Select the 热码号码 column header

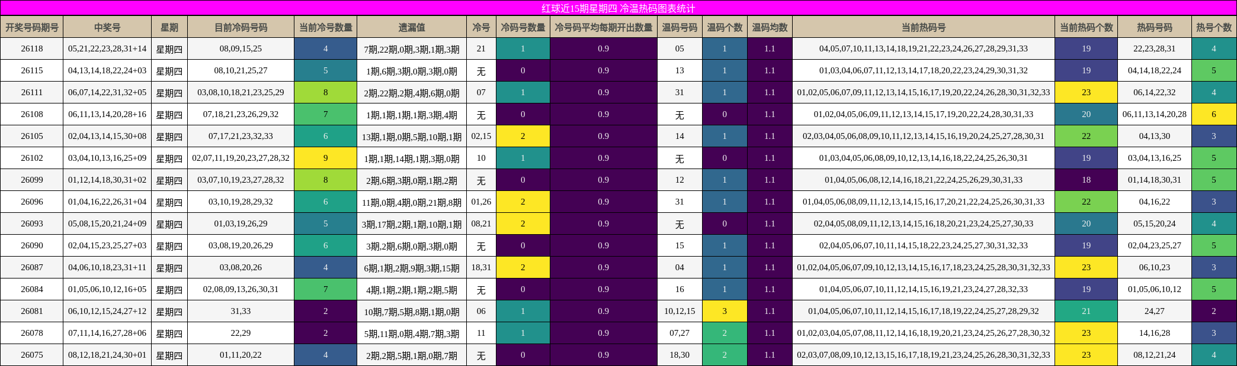coord(1155,27)
